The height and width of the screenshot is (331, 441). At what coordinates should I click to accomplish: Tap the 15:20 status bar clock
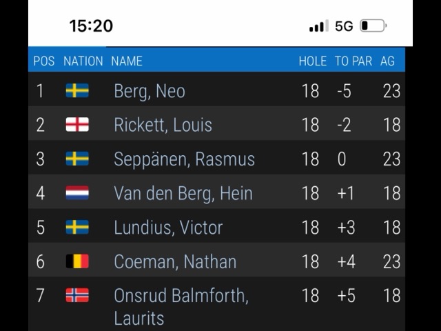(x=91, y=26)
